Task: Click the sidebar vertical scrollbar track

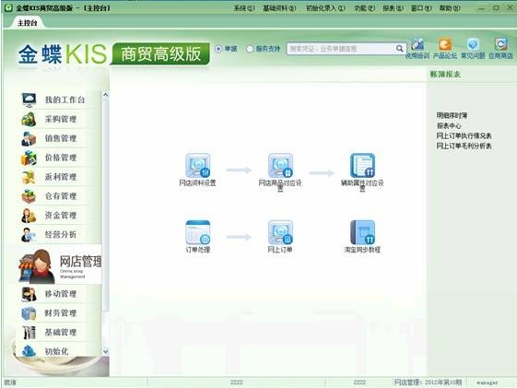Action: tap(105, 205)
